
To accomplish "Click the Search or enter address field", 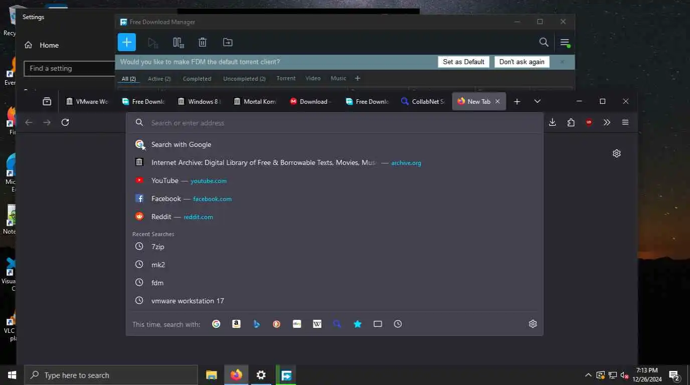I will pyautogui.click(x=334, y=123).
